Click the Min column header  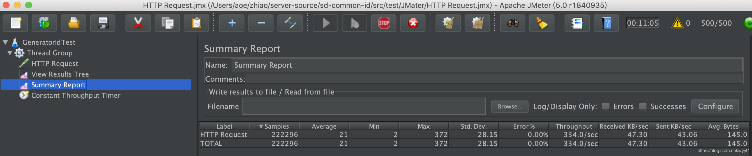pos(374,126)
